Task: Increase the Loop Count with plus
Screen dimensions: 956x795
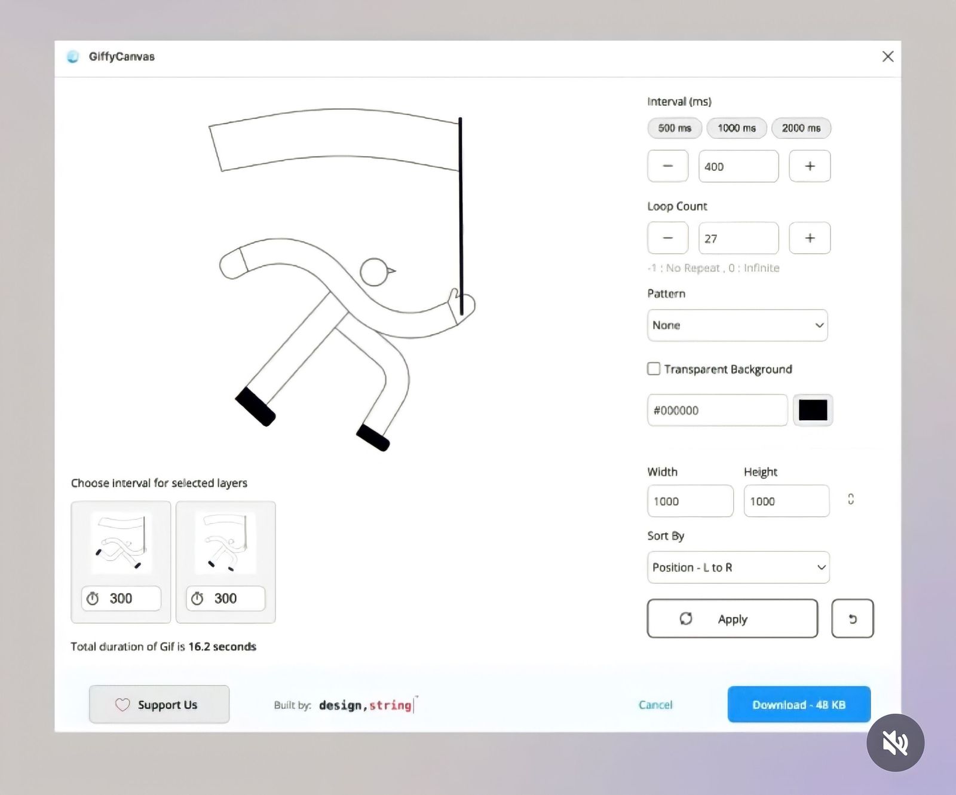Action: coord(810,238)
